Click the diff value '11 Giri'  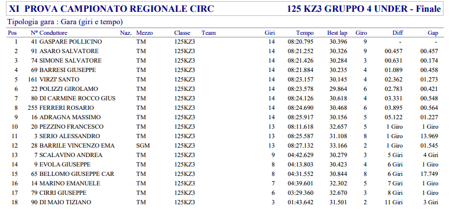coord(393,203)
